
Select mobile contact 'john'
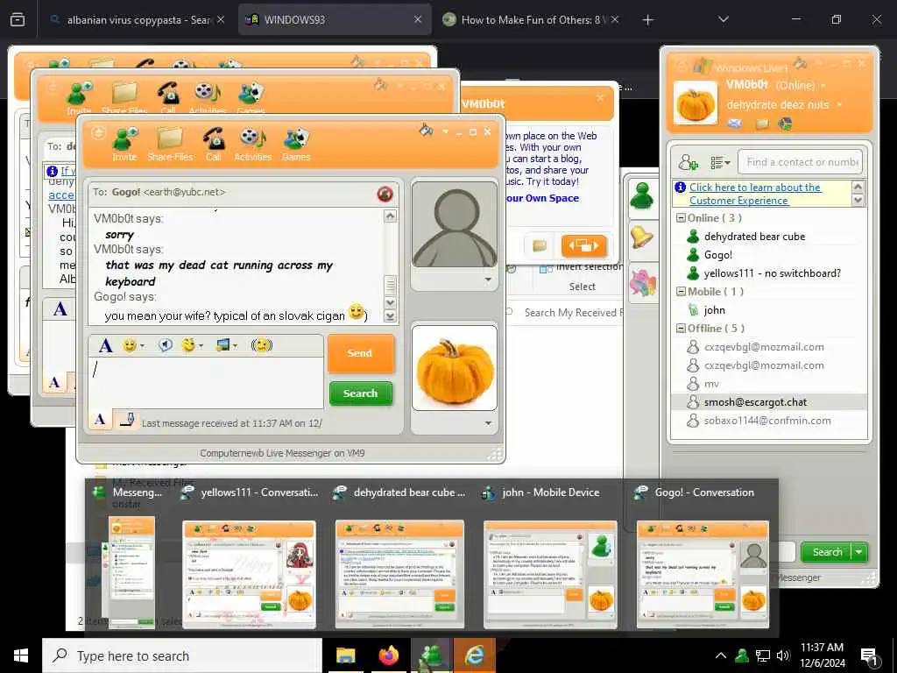(715, 310)
